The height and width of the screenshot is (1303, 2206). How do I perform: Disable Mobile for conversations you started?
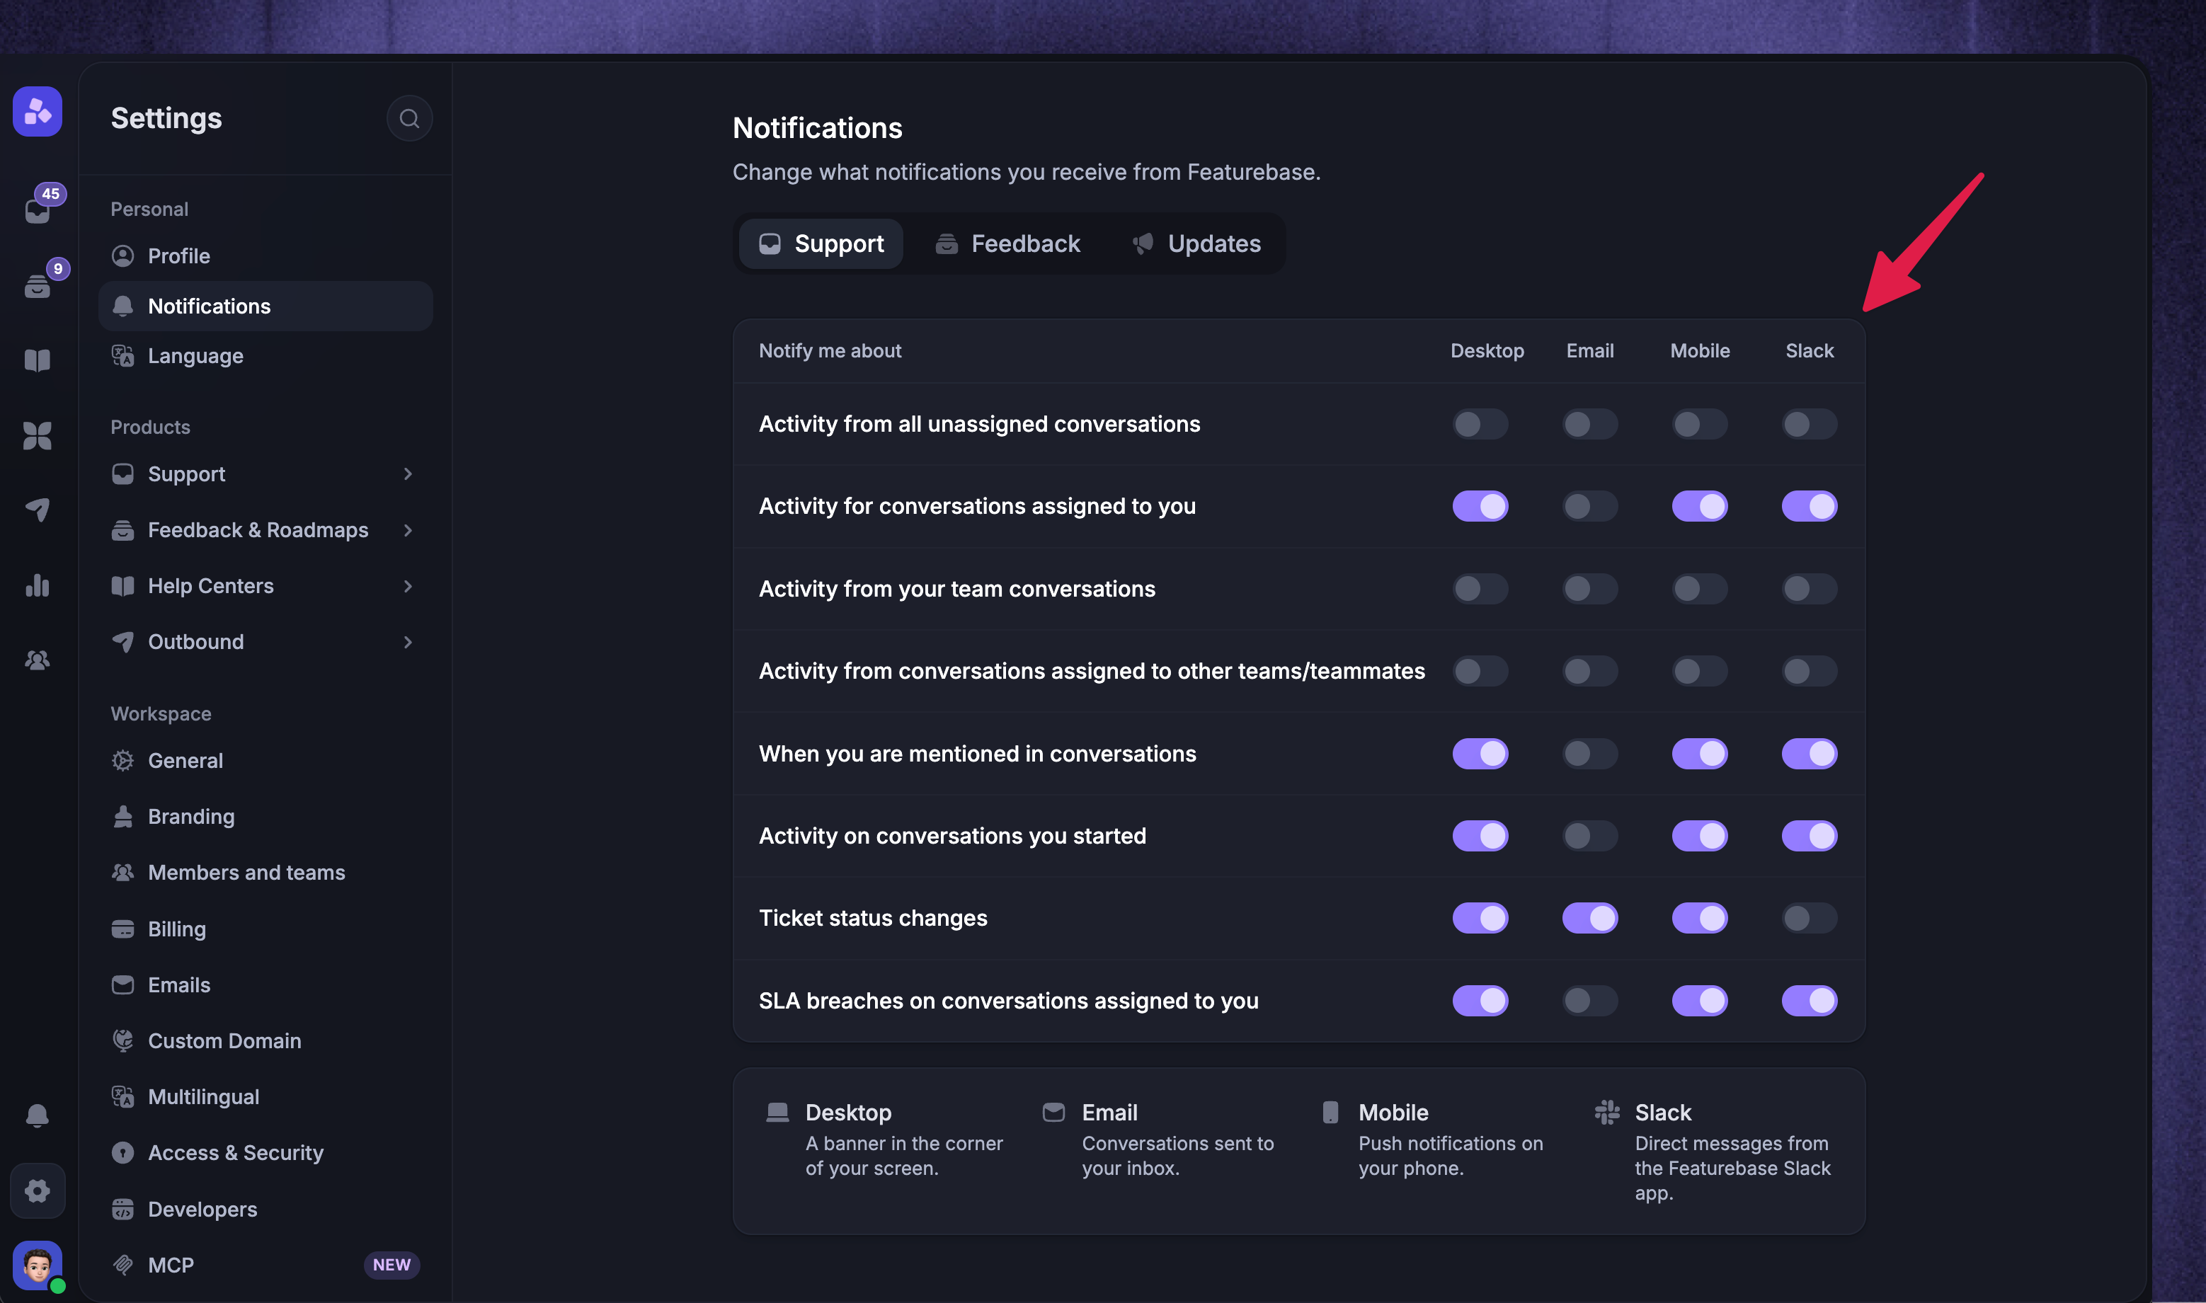(x=1699, y=836)
